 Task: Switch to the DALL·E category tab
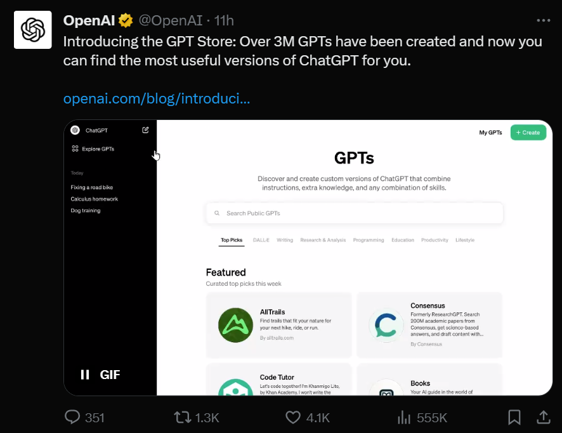pos(261,240)
